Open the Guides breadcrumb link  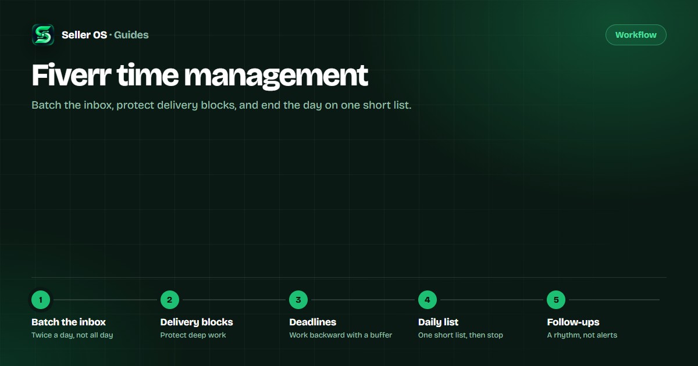pos(131,35)
